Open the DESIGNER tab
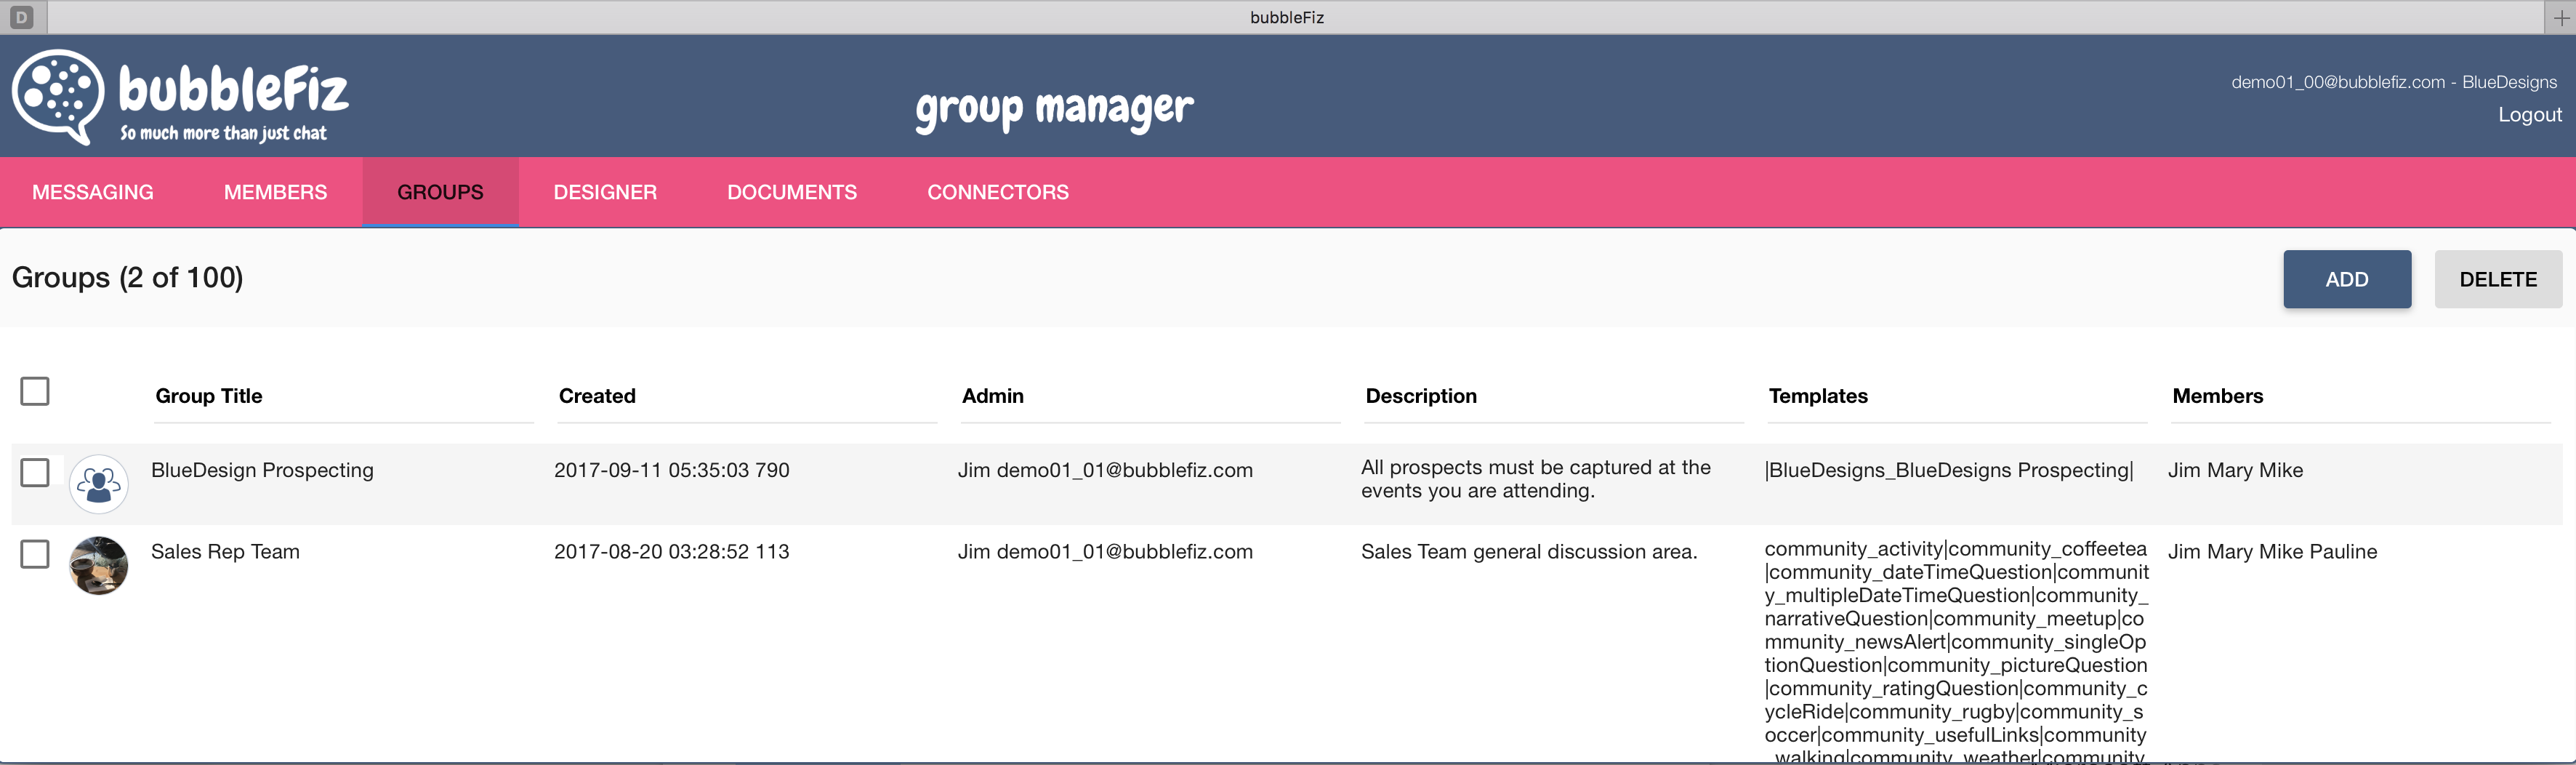 pos(605,192)
